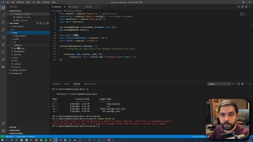Kill terminal with trash icon

(242, 84)
